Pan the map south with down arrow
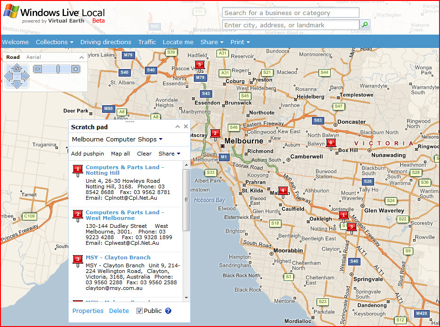The height and width of the screenshot is (327, 440). coord(17,84)
